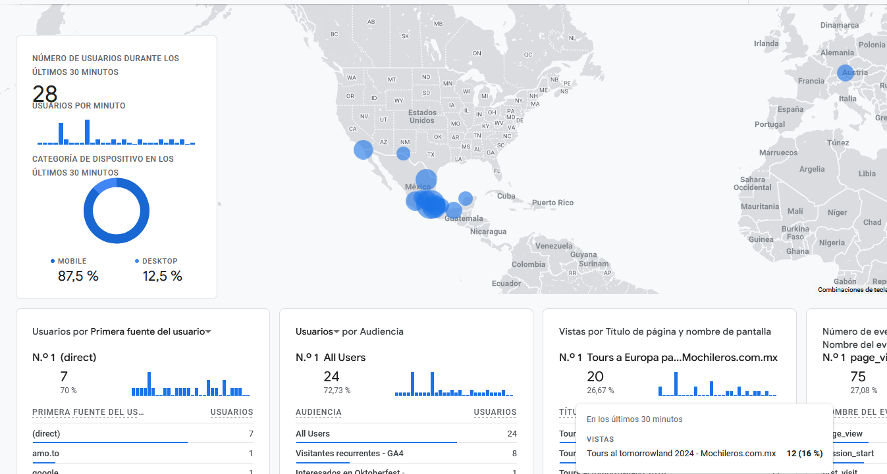The width and height of the screenshot is (887, 474).
Task: Click the map bubble near NM label
Action: coord(404,154)
